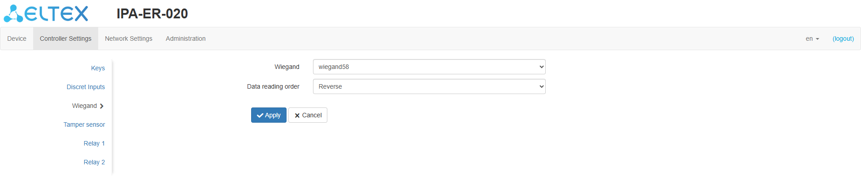The image size is (861, 180).
Task: Click the chevron arrow beside Wiegand
Action: click(102, 106)
